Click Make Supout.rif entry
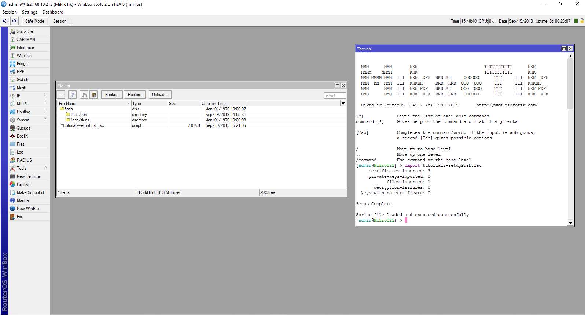The image size is (585, 315). click(x=29, y=192)
